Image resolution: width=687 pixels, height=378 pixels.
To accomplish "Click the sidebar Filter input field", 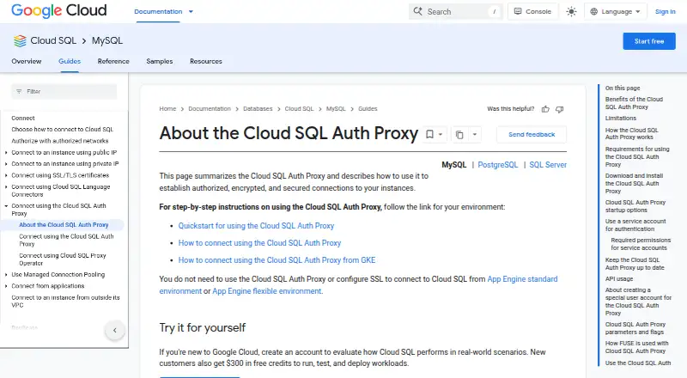I will pos(64,92).
